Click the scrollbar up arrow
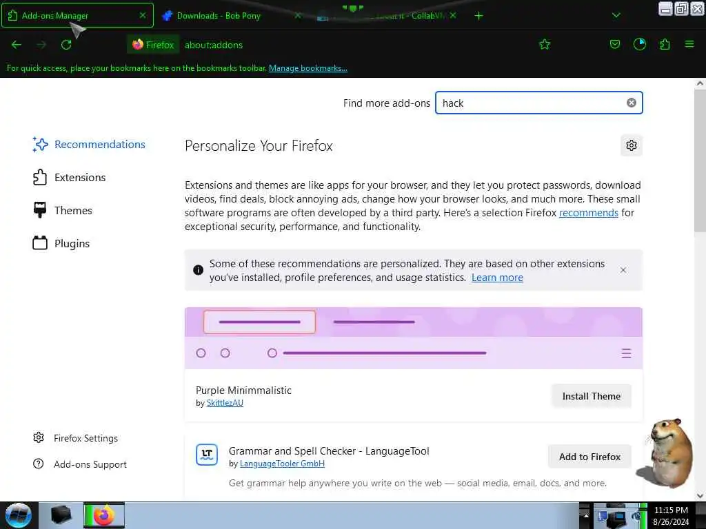The width and height of the screenshot is (706, 529). tap(700, 83)
